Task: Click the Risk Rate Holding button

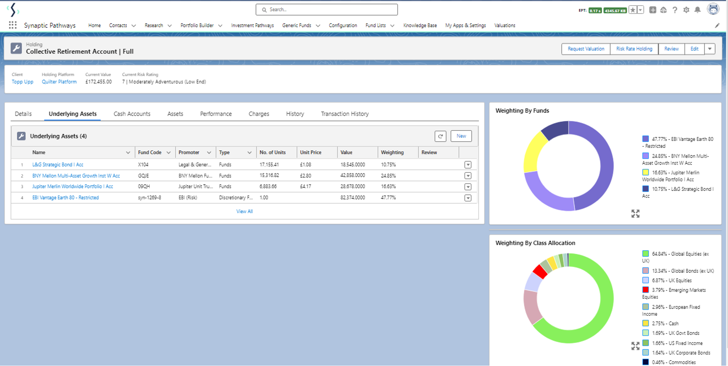Action: click(x=634, y=49)
